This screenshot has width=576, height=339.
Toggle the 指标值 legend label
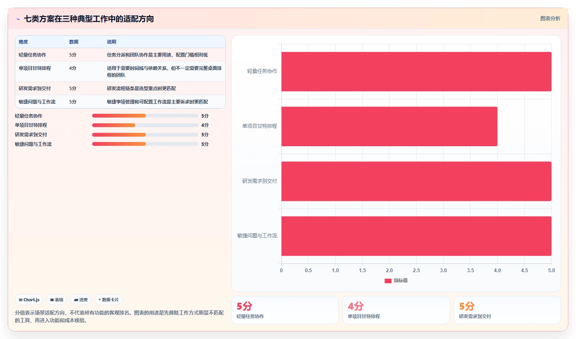click(401, 281)
